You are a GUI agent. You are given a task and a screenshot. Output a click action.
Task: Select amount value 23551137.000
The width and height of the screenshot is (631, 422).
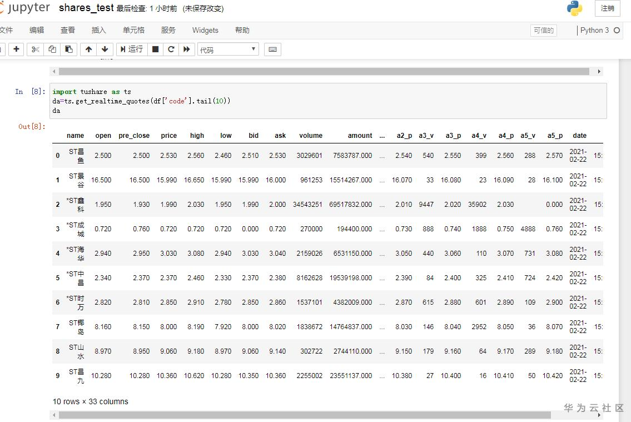pyautogui.click(x=350, y=376)
